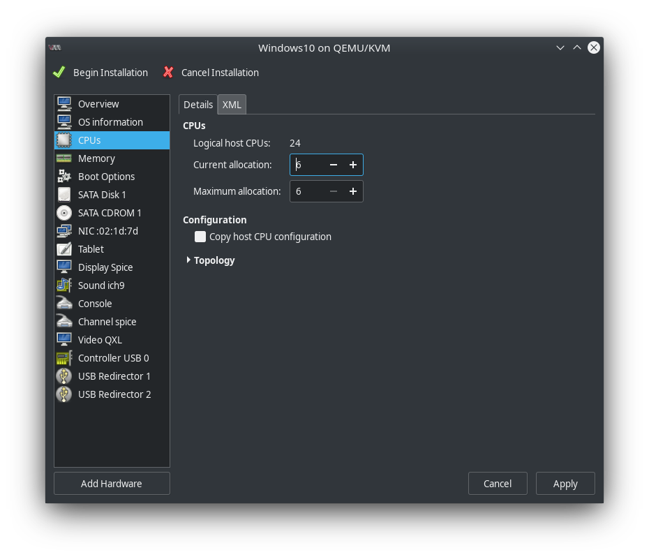Select the Memory RAM stick icon
This screenshot has width=649, height=557.
64,158
